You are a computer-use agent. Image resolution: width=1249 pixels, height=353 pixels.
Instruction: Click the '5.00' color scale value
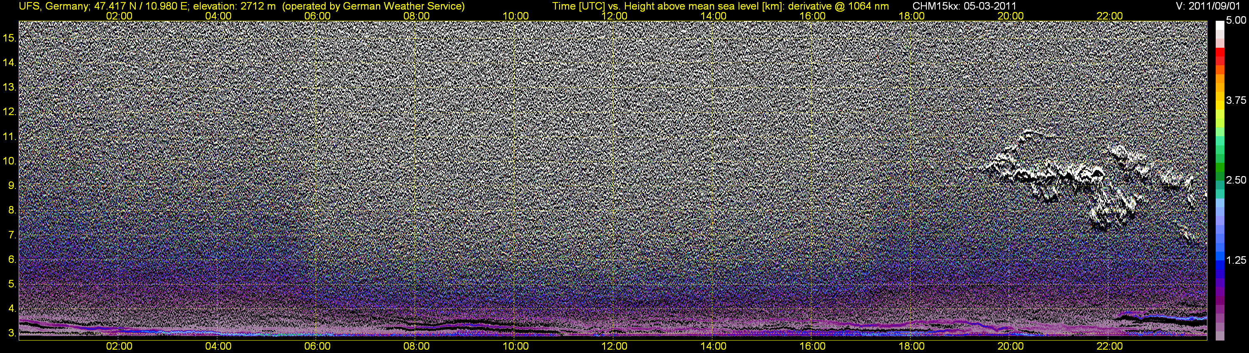point(1236,21)
